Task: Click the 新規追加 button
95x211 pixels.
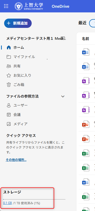Action: click(x=18, y=23)
